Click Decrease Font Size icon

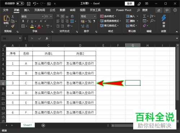pyautogui.click(x=46, y=21)
